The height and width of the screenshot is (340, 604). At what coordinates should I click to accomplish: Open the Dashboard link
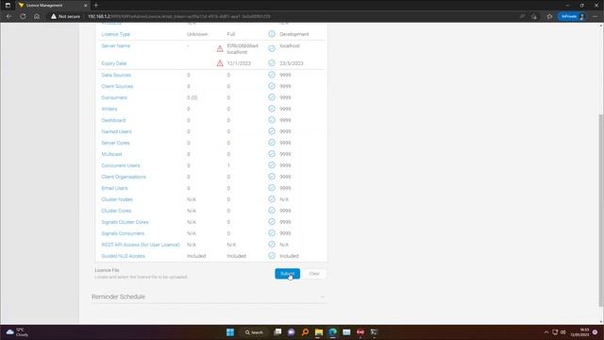coord(113,120)
